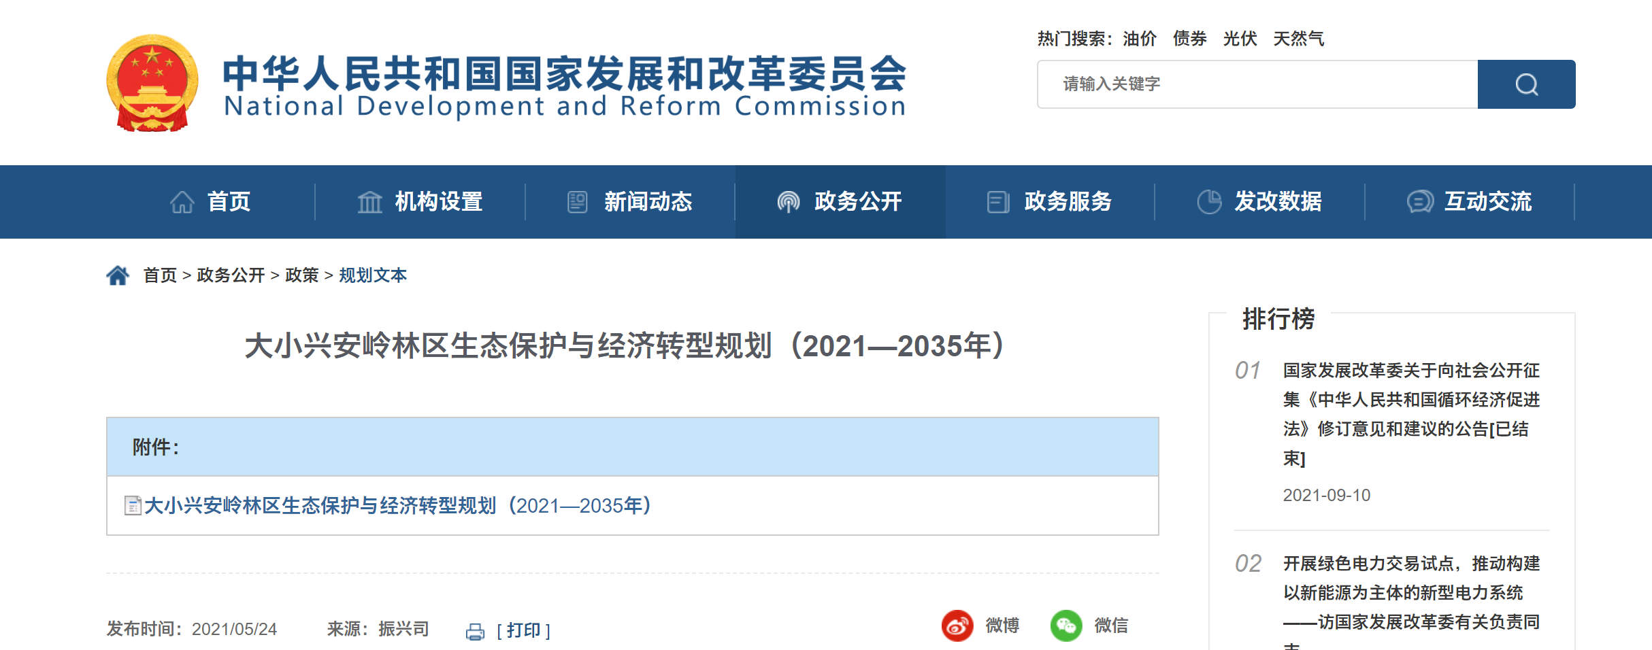Click the blue home icon in breadcrumb
The width and height of the screenshot is (1652, 650).
(x=118, y=275)
